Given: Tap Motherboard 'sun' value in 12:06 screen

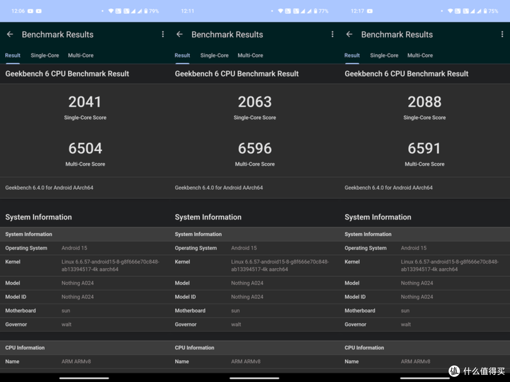Looking at the screenshot, I should (66, 311).
